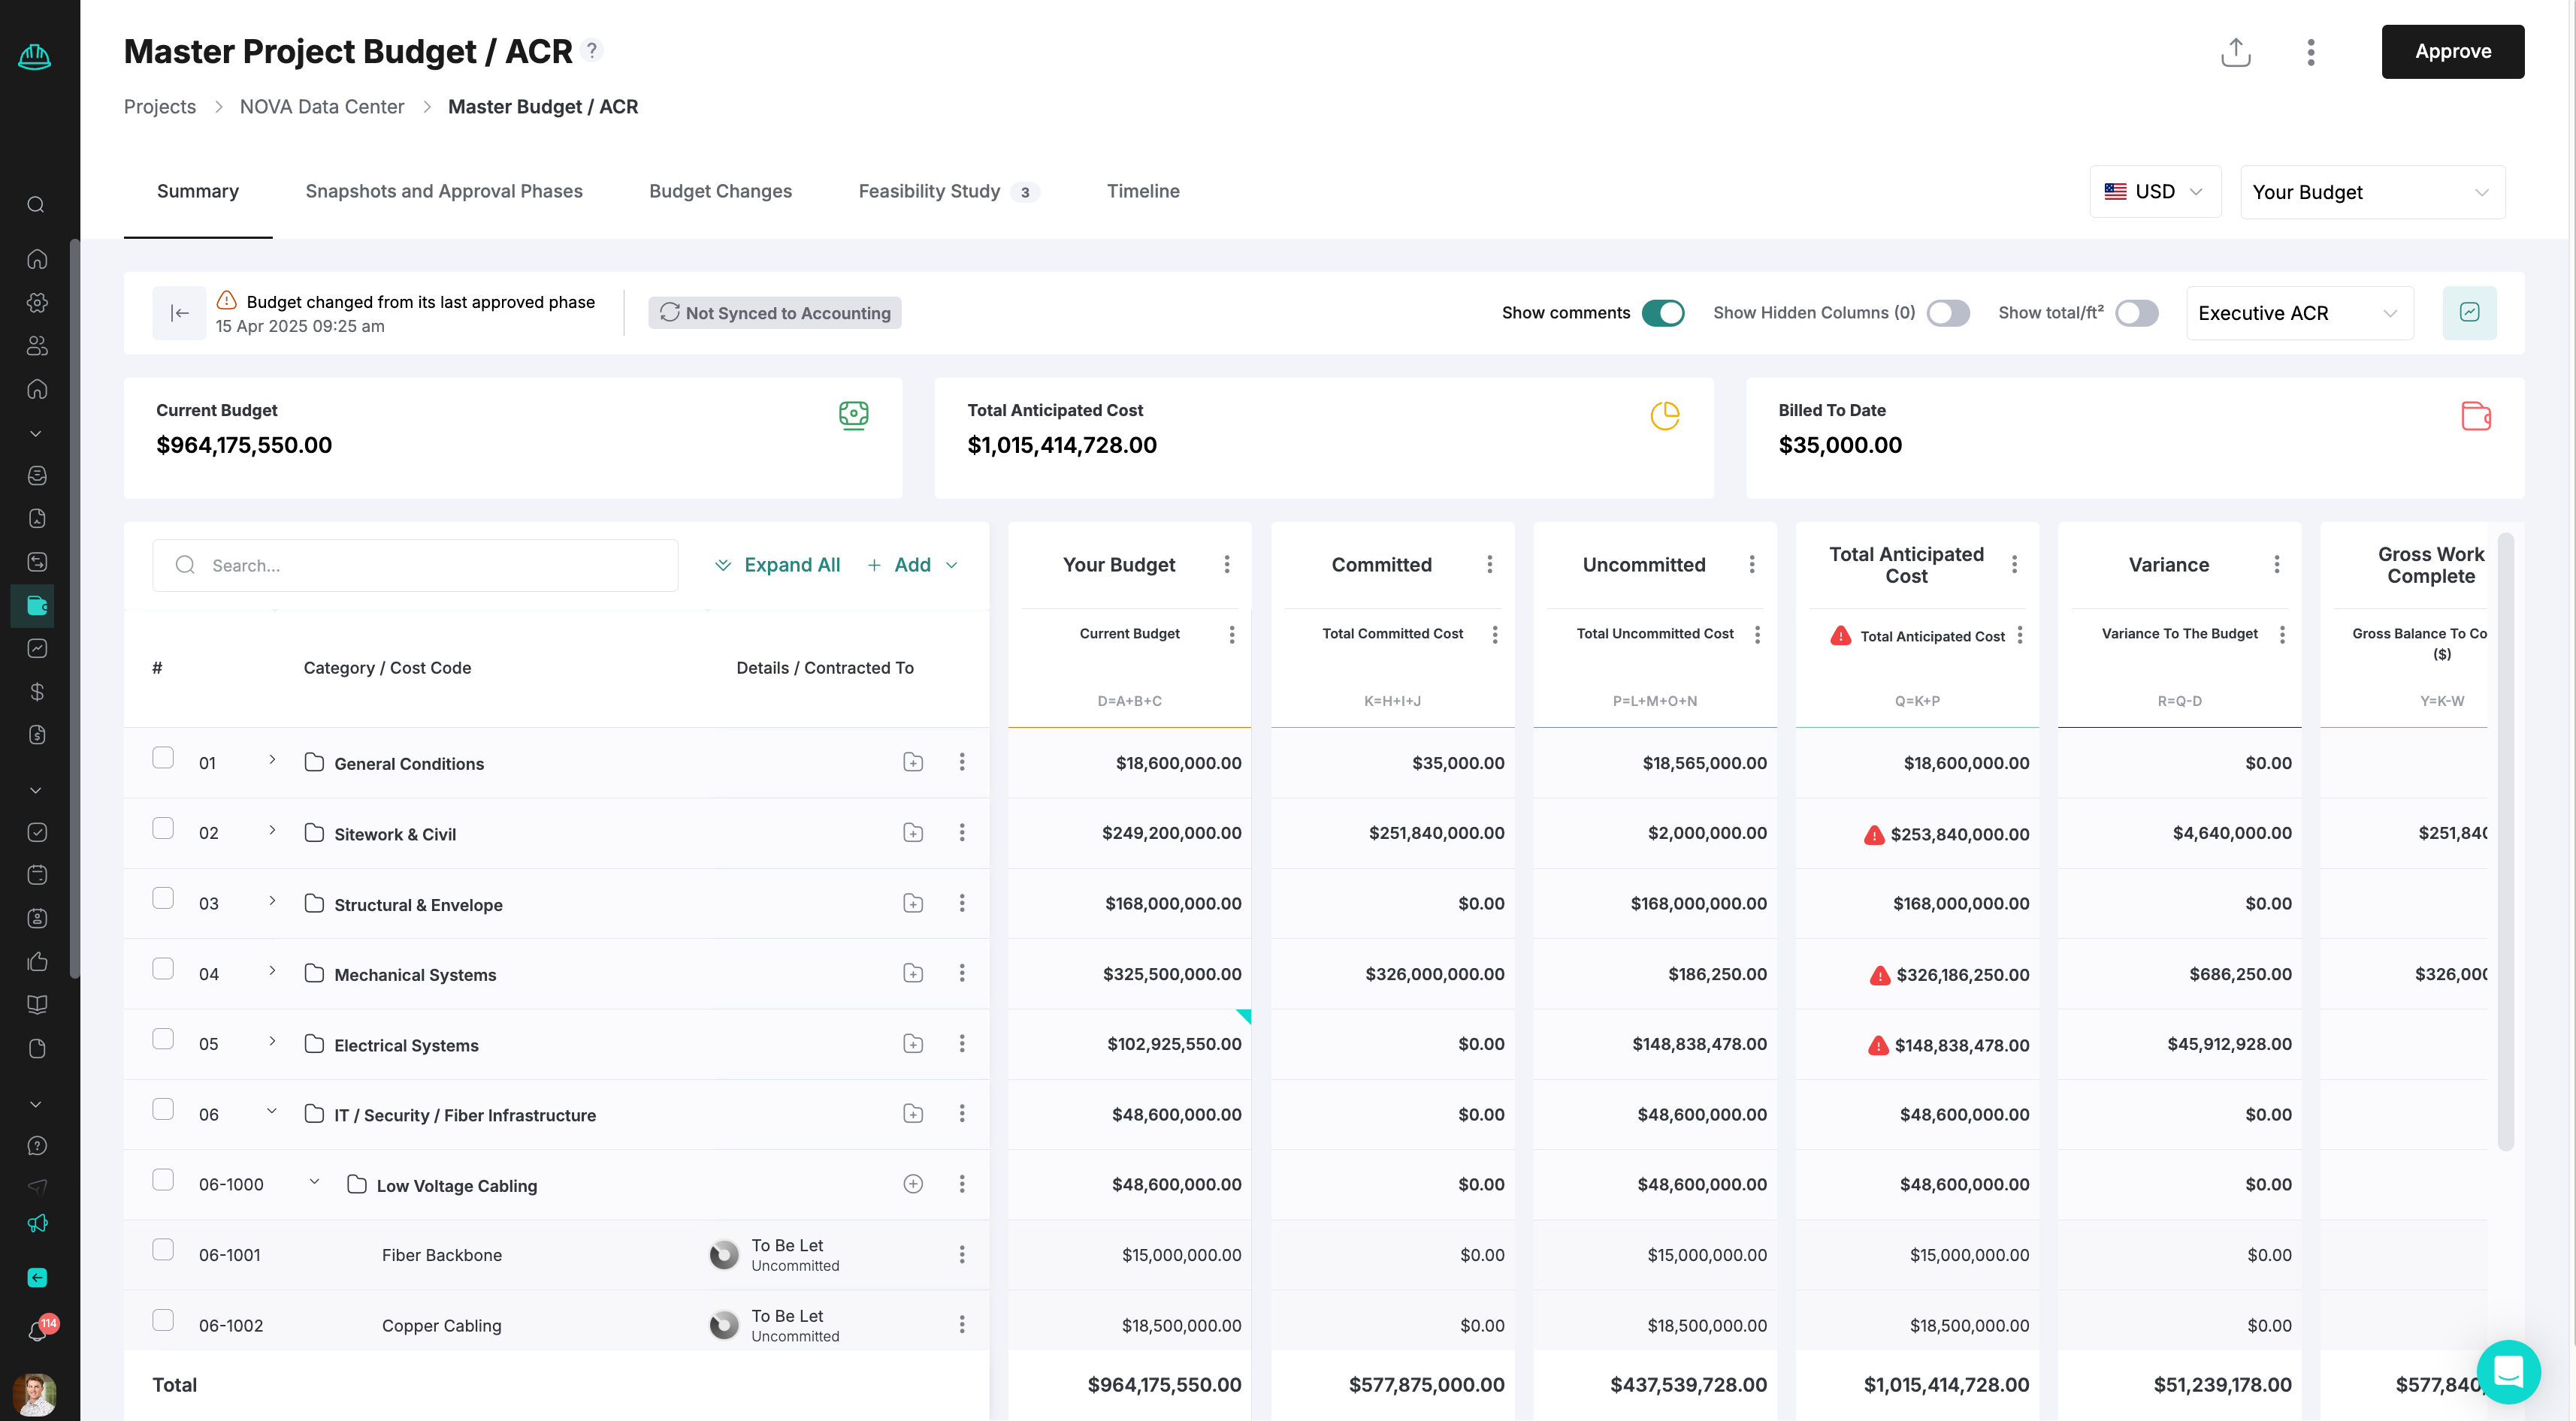Expand the Mechanical Systems category
Screen dimensions: 2576x1421
[x=272, y=970]
